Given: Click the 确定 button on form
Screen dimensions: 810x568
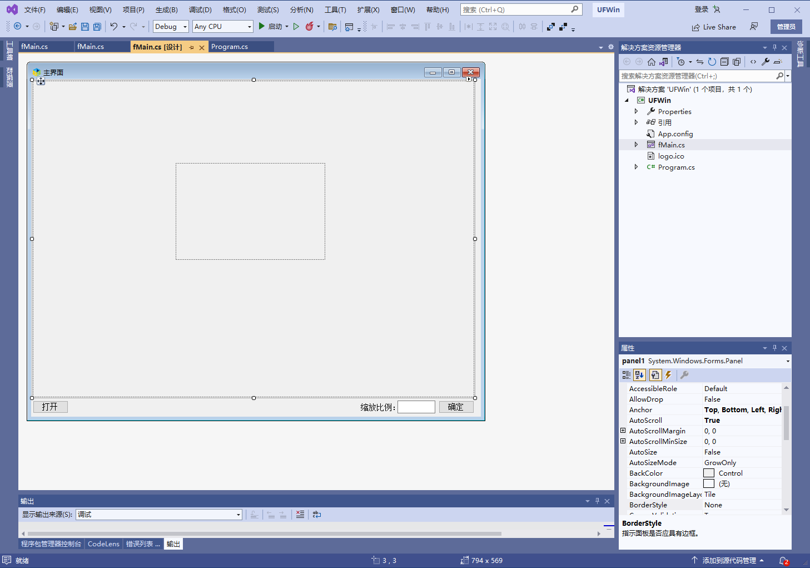Looking at the screenshot, I should pos(456,407).
